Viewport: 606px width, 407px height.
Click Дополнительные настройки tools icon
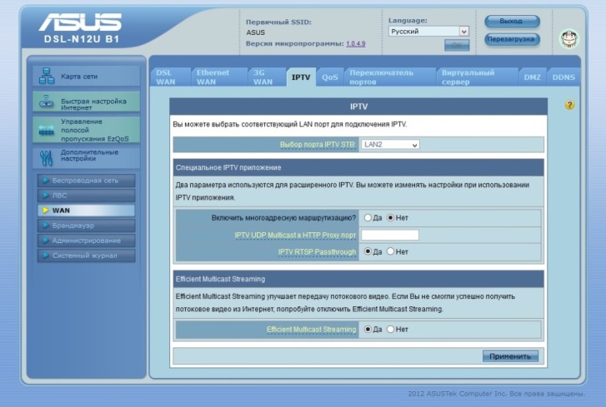coord(47,156)
